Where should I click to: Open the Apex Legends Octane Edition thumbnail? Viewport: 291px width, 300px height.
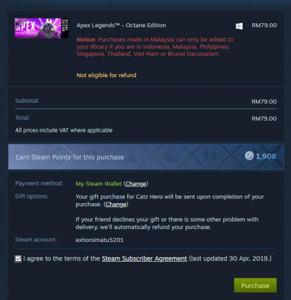coord(41,28)
